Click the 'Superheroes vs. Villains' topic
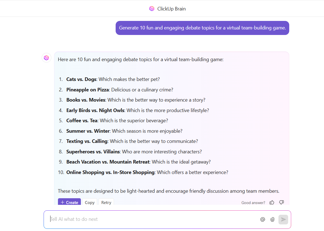Screen dimensions: 324x231 tap(93, 152)
